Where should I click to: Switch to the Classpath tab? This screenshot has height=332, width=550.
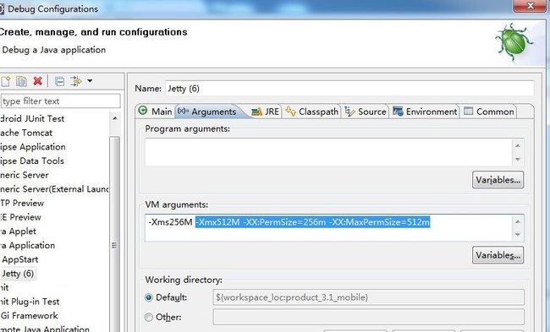point(311,112)
